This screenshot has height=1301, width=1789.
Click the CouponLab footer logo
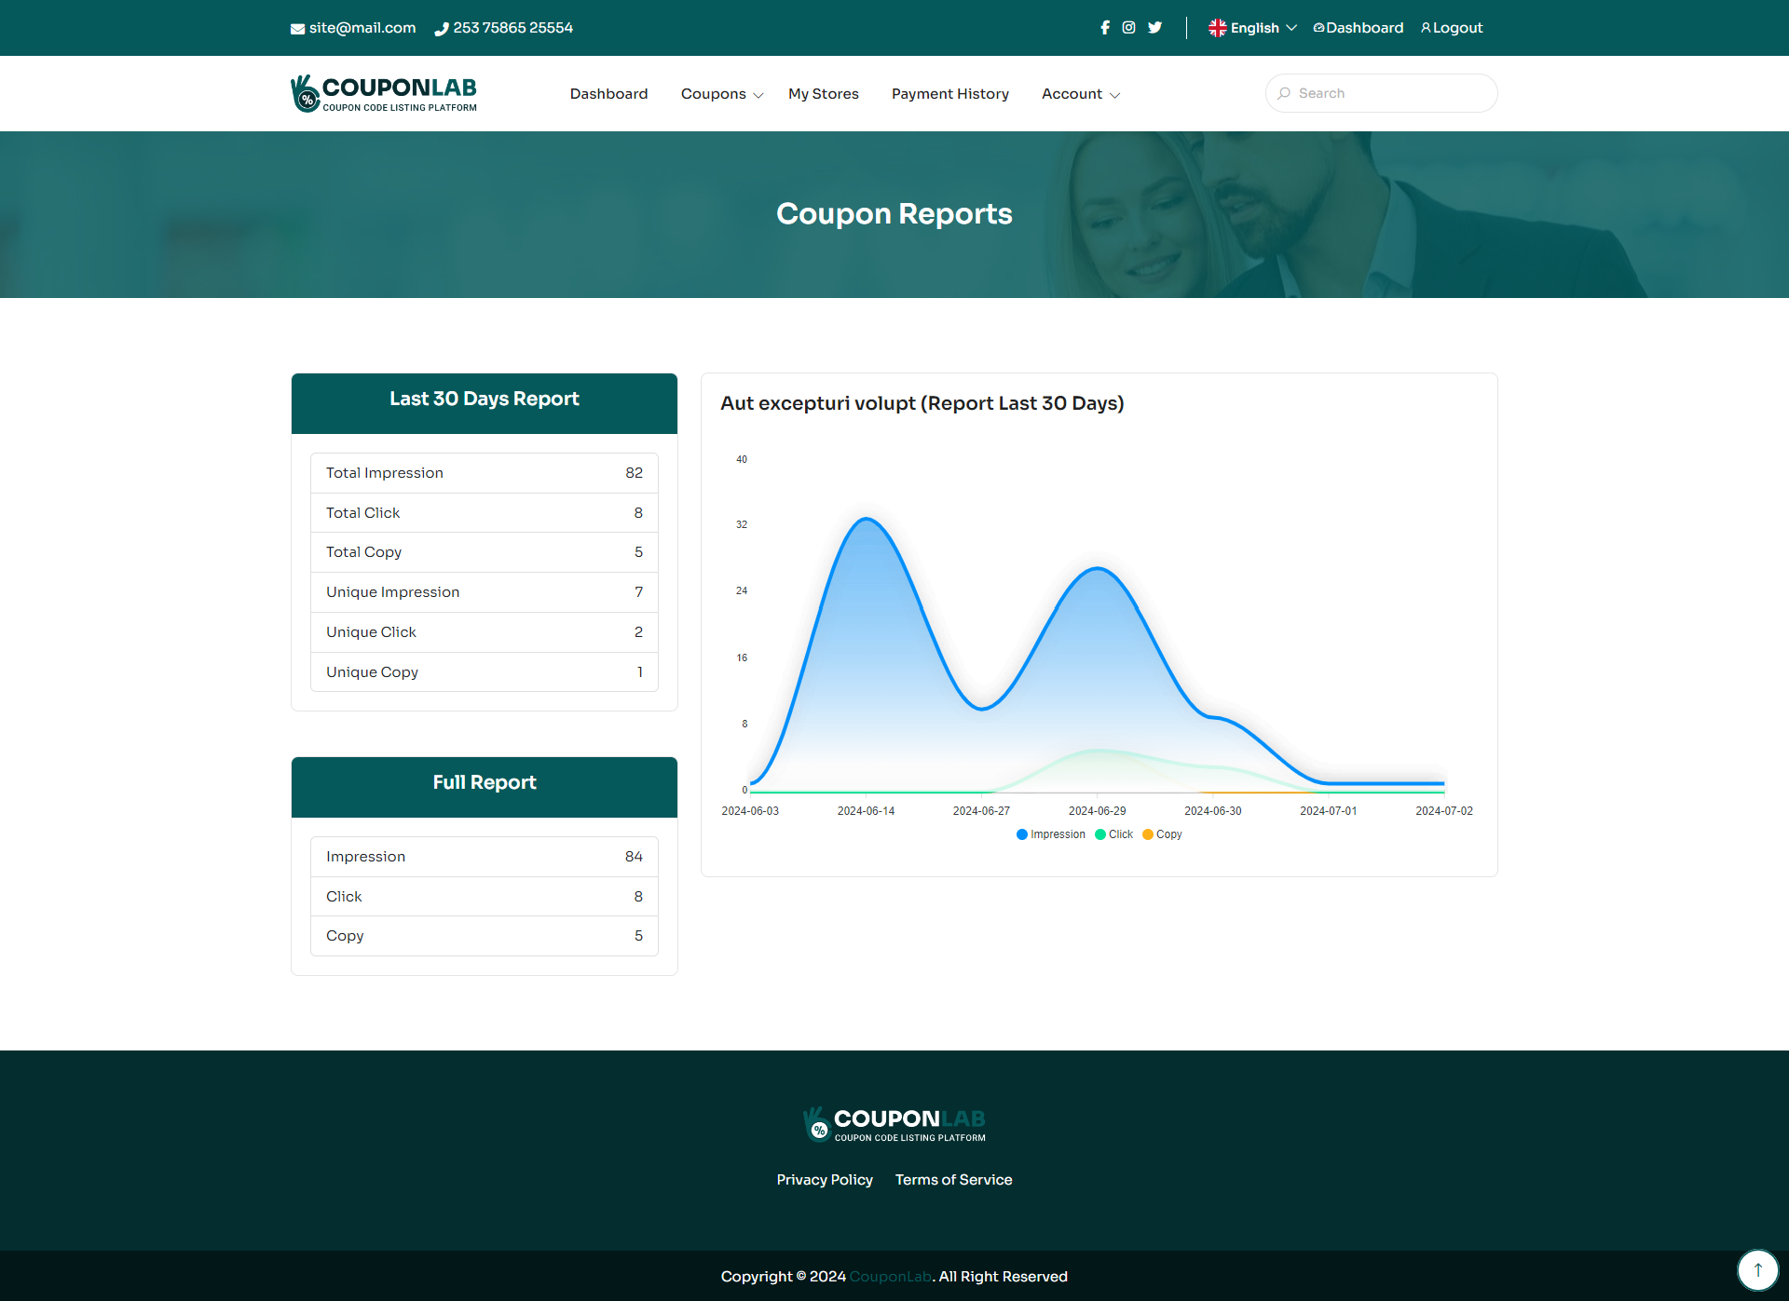[x=894, y=1124]
